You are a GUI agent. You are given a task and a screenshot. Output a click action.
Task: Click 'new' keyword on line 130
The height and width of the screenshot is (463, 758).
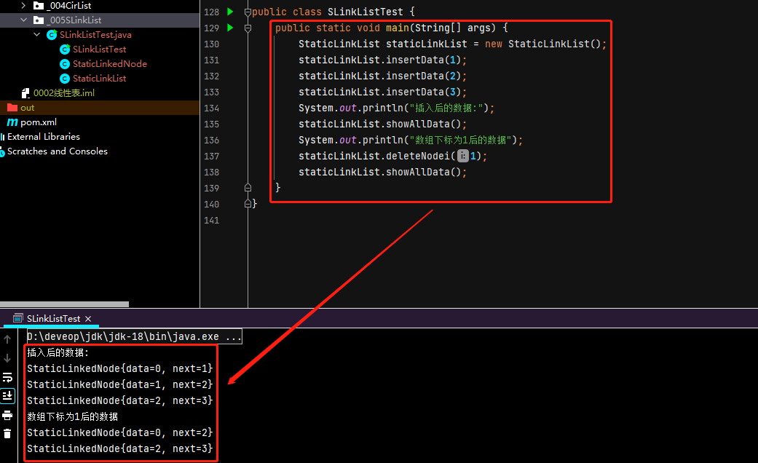pyautogui.click(x=494, y=44)
